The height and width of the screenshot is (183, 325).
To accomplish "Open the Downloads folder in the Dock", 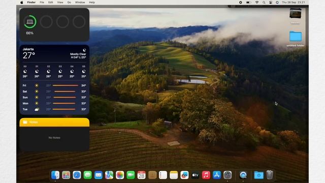I will (258, 175).
